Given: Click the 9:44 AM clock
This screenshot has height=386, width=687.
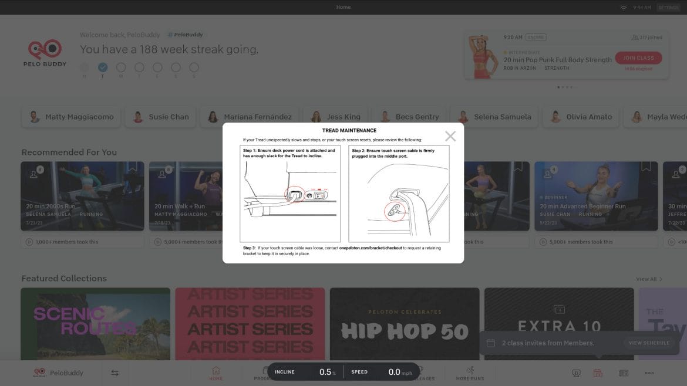Looking at the screenshot, I should [642, 8].
